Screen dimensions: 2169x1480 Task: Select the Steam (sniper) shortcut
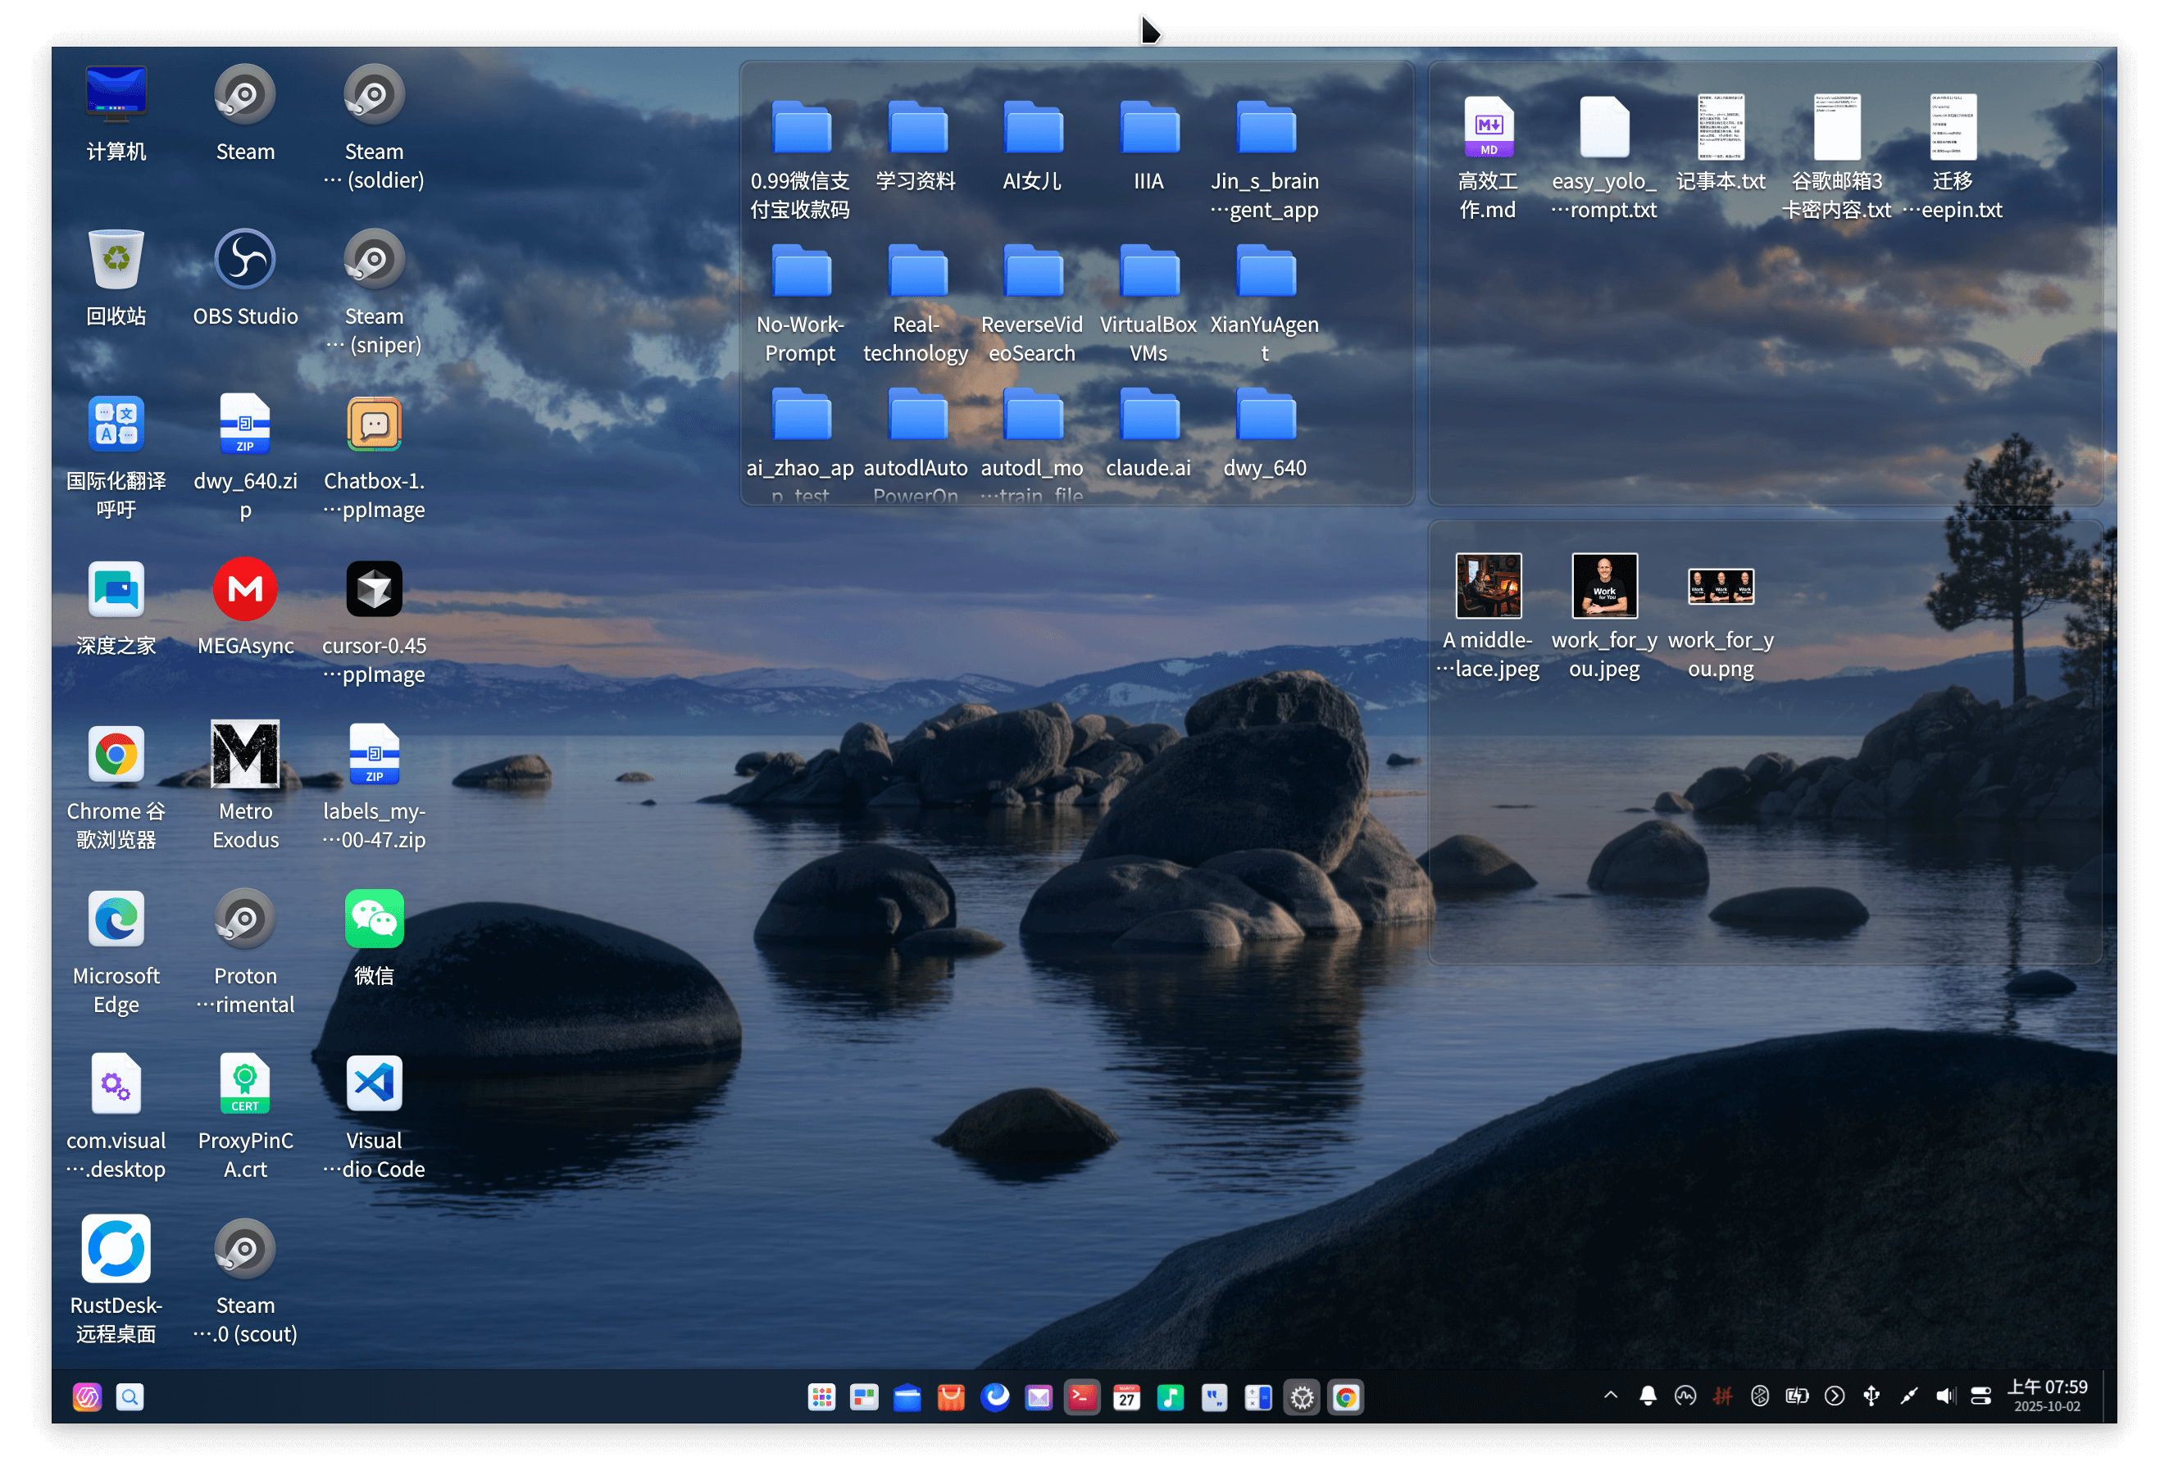pyautogui.click(x=375, y=261)
